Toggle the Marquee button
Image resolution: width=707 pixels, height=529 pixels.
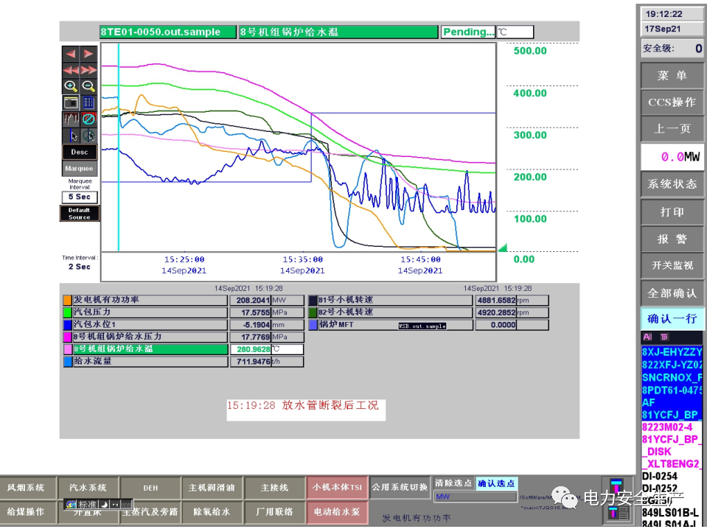pos(80,169)
